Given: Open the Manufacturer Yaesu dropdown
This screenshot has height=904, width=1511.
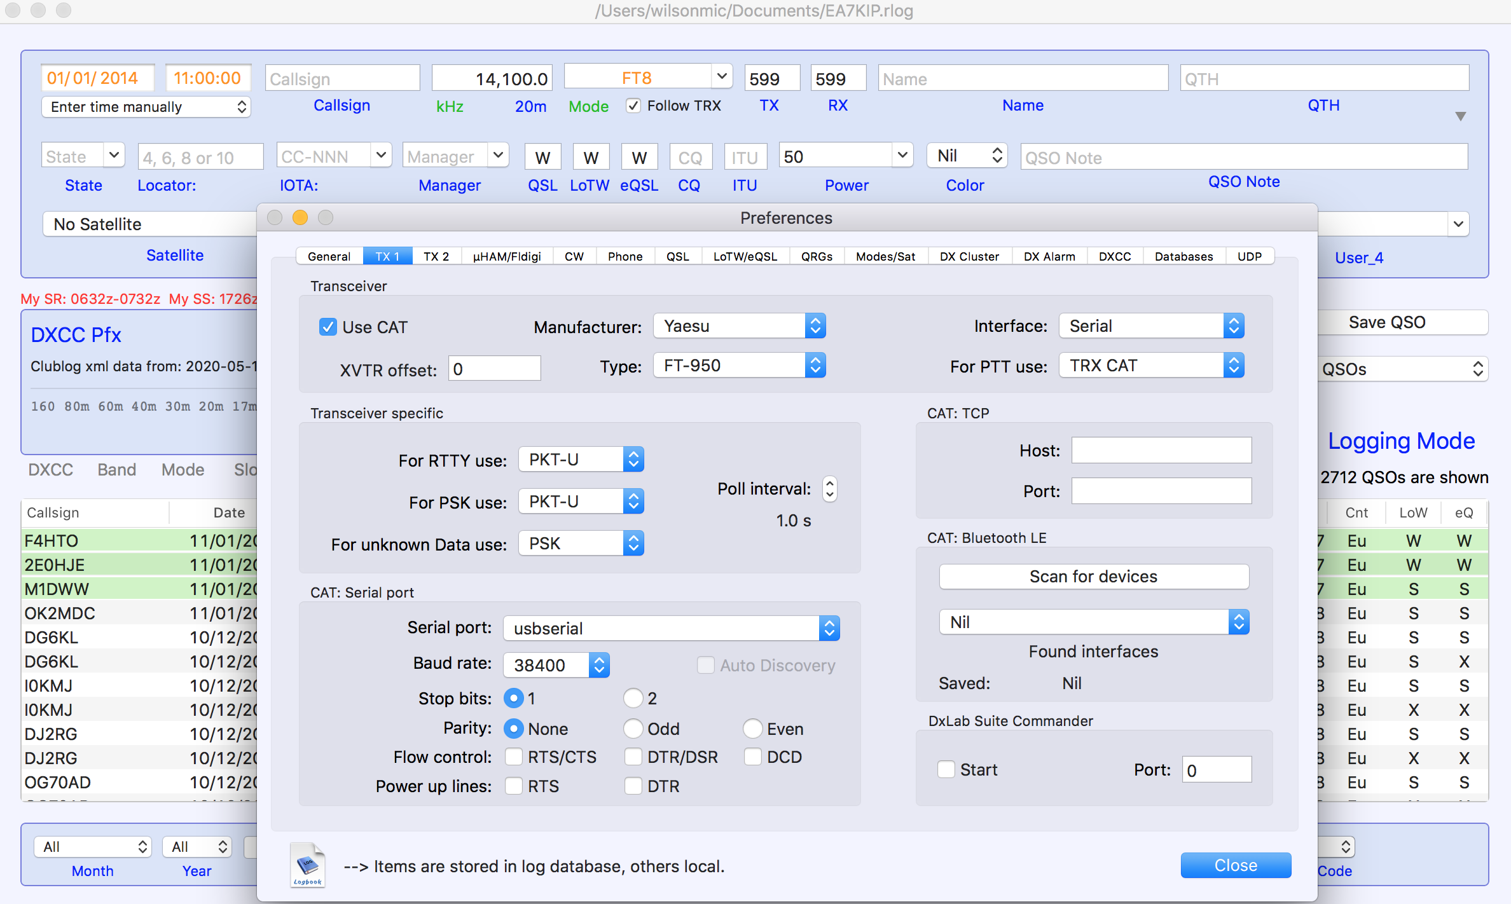Looking at the screenshot, I should (739, 326).
